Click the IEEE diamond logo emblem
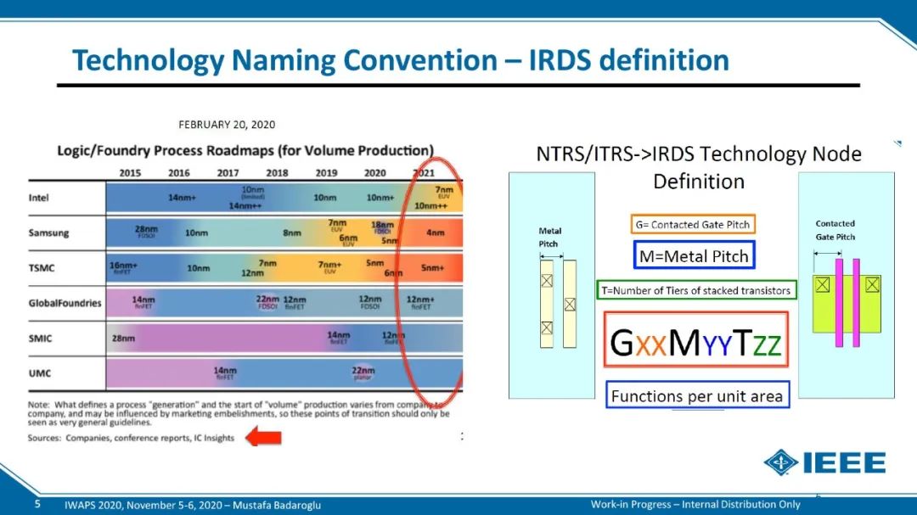Image resolution: width=917 pixels, height=515 pixels. pyautogui.click(x=781, y=462)
